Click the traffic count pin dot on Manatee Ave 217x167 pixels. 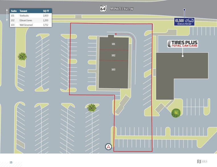coord(184,10)
